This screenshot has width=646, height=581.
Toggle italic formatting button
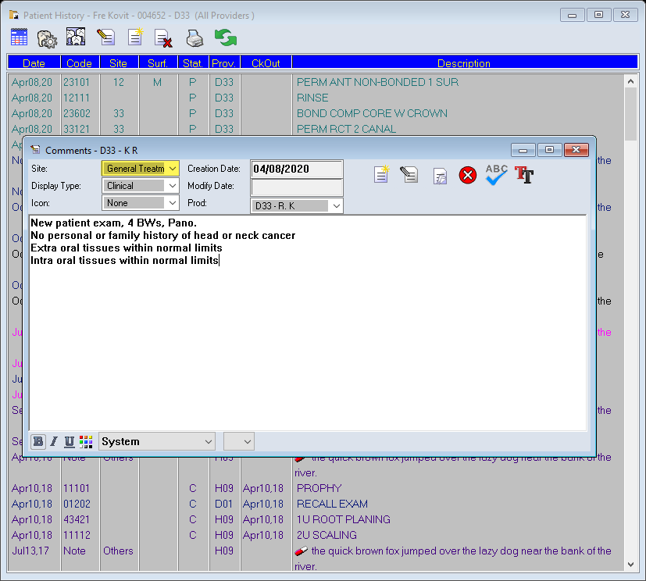54,442
